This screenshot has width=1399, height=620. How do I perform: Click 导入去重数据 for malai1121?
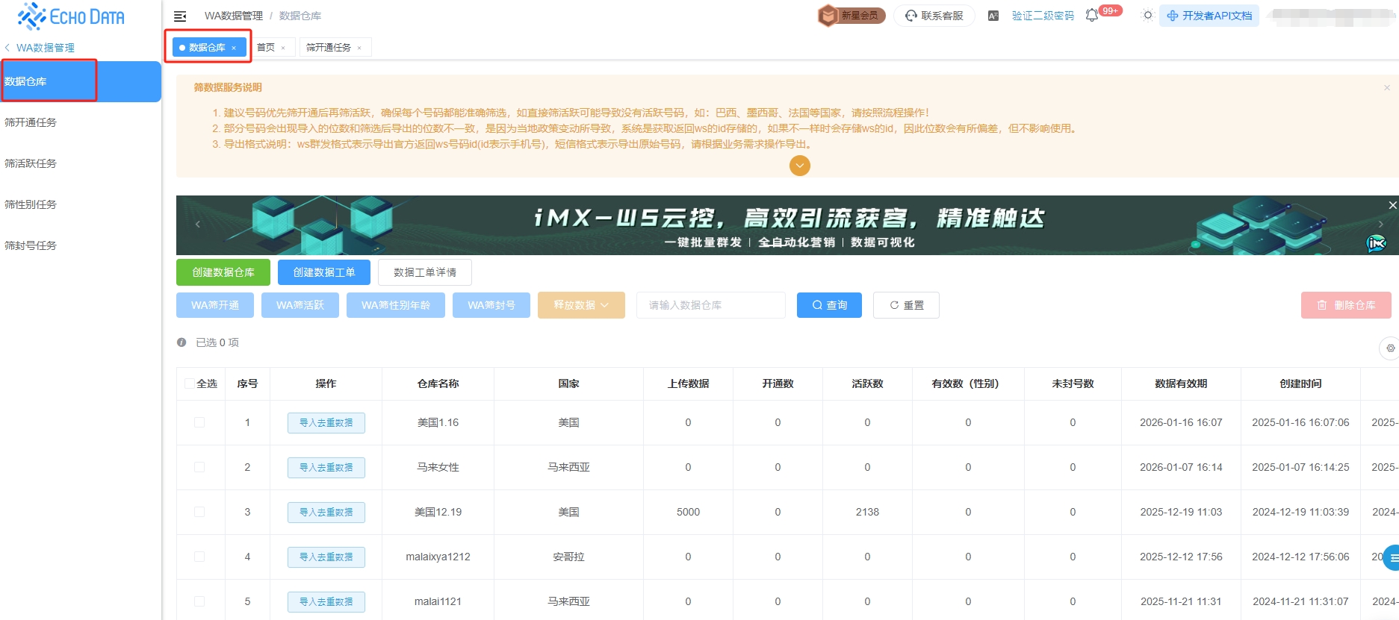click(x=326, y=602)
